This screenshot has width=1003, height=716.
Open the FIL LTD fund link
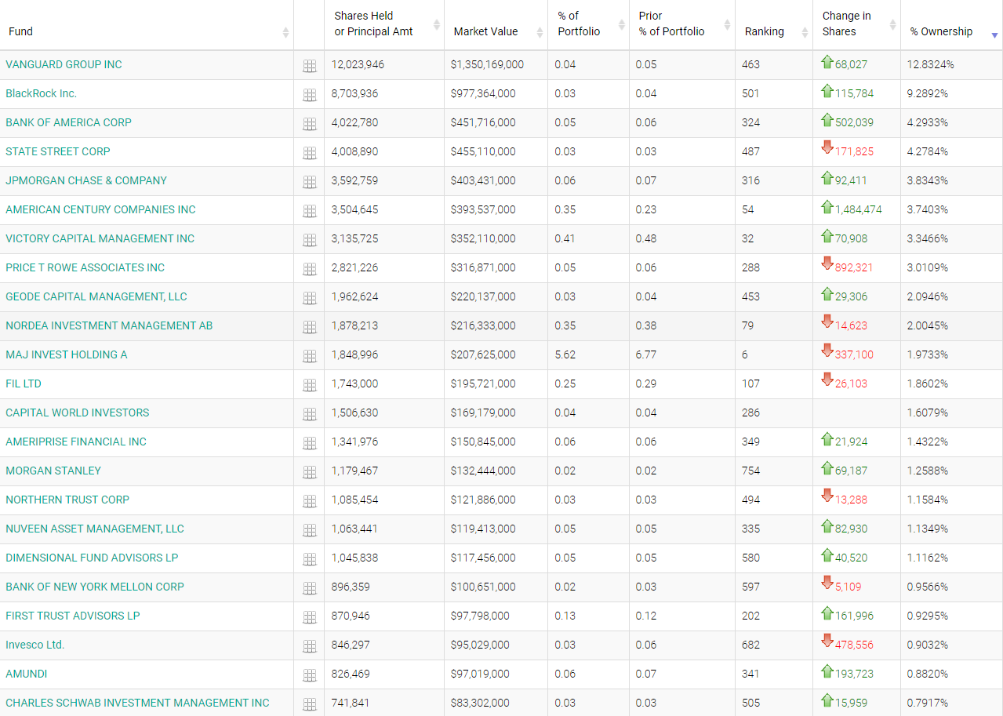pyautogui.click(x=24, y=383)
